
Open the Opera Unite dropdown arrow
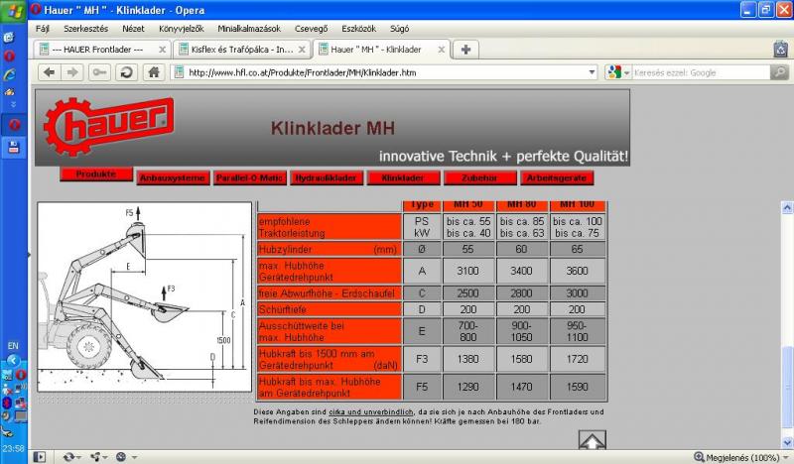(105, 457)
